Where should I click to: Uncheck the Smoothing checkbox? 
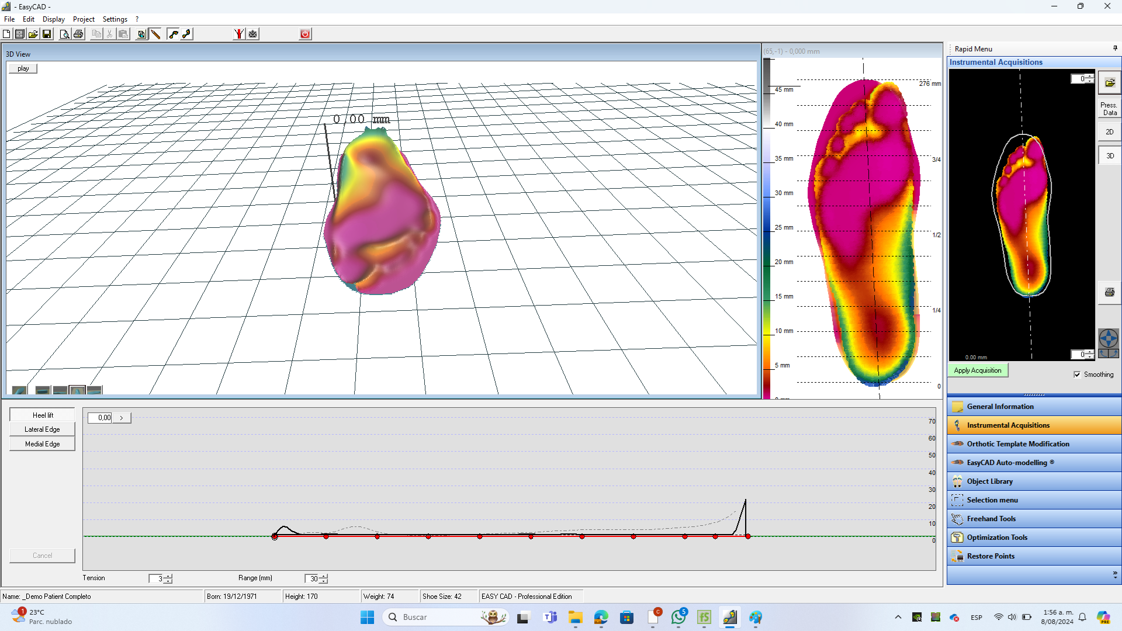point(1077,375)
